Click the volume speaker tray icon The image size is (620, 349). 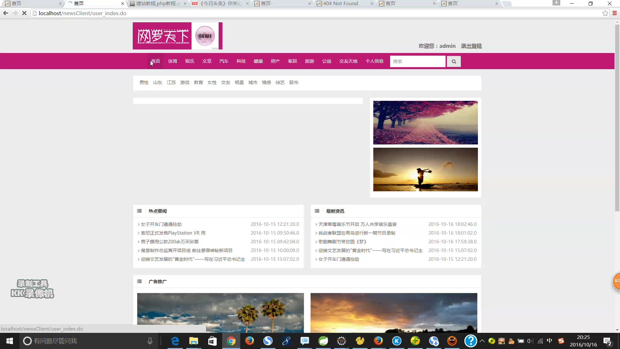(530, 341)
